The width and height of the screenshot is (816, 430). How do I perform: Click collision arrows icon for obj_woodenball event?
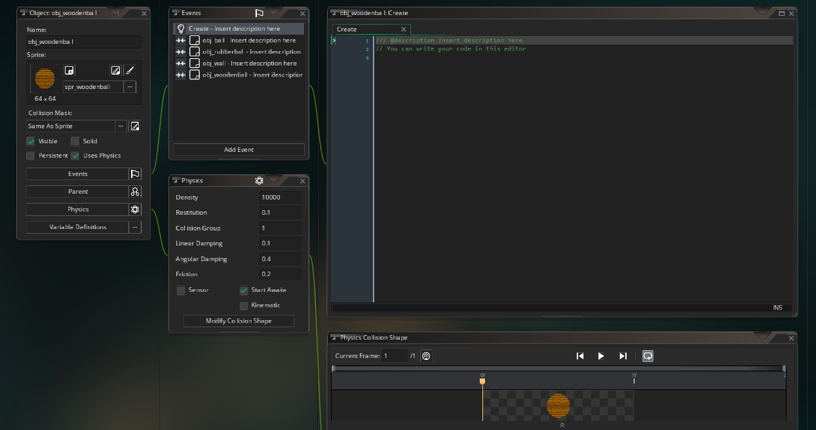[x=181, y=75]
